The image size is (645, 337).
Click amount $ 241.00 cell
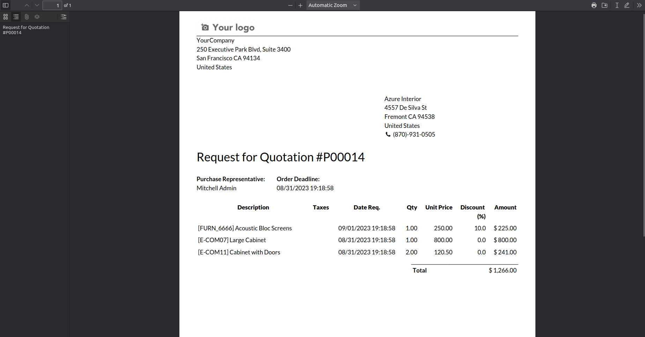505,252
